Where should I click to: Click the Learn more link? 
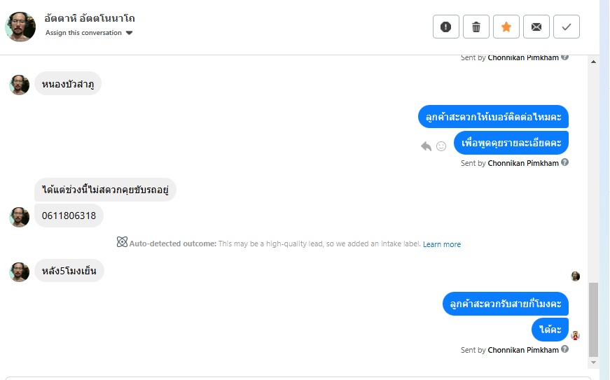pos(442,244)
